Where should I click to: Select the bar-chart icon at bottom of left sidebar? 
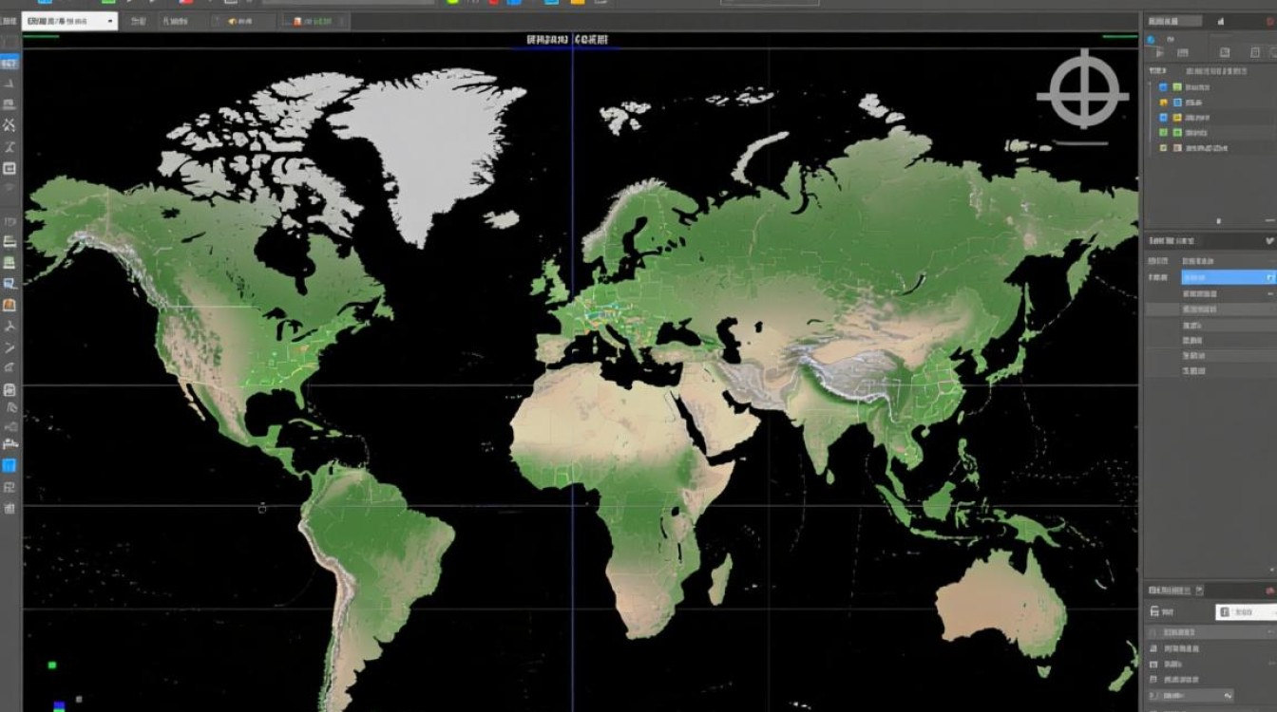tap(10, 509)
